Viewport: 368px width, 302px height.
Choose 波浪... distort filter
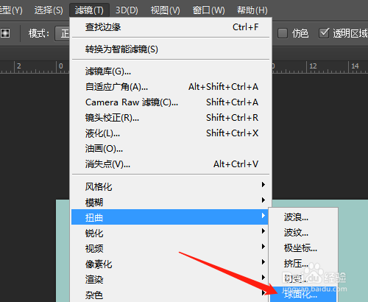coord(303,217)
